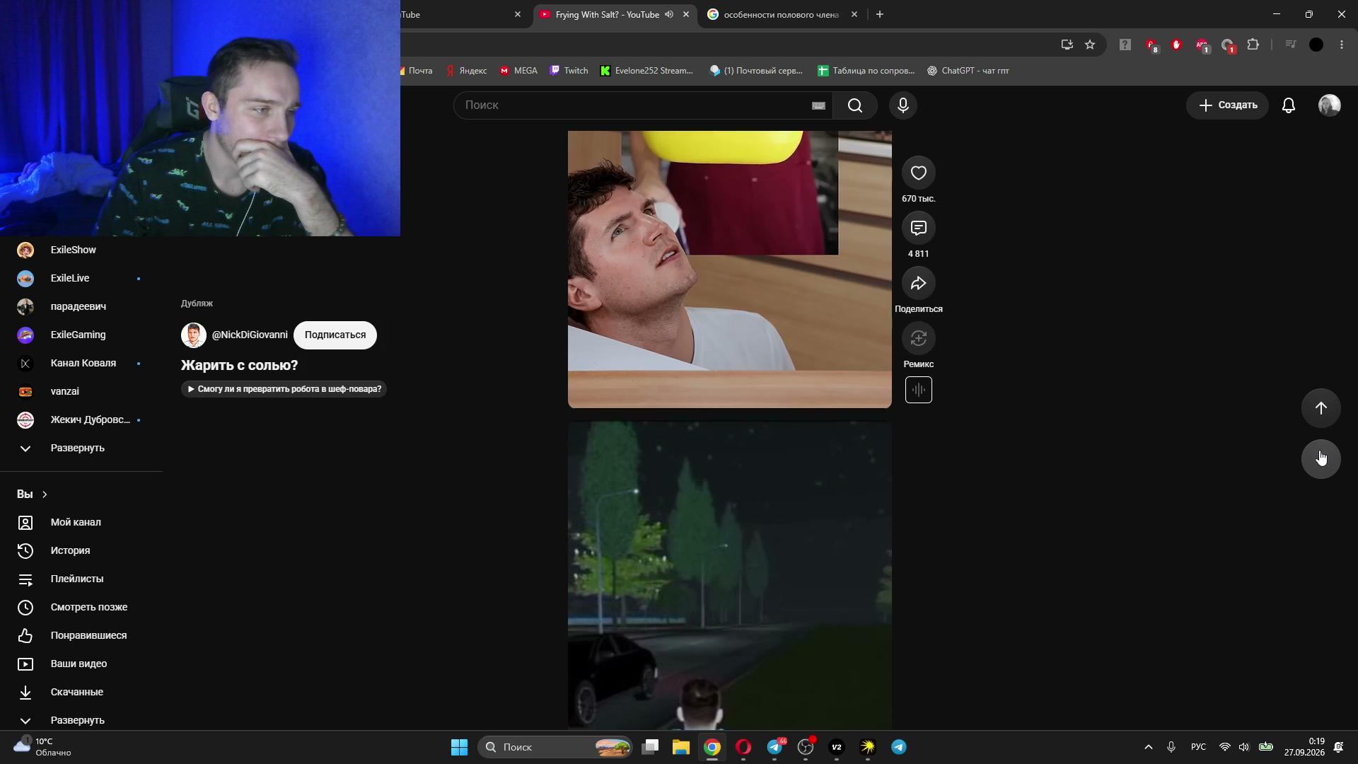Open the Short's comments icon
1358x764 pixels.
(x=918, y=228)
